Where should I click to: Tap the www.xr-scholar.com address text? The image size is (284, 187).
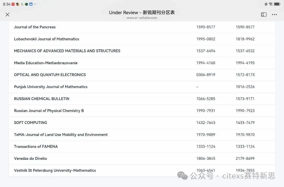(142, 18)
